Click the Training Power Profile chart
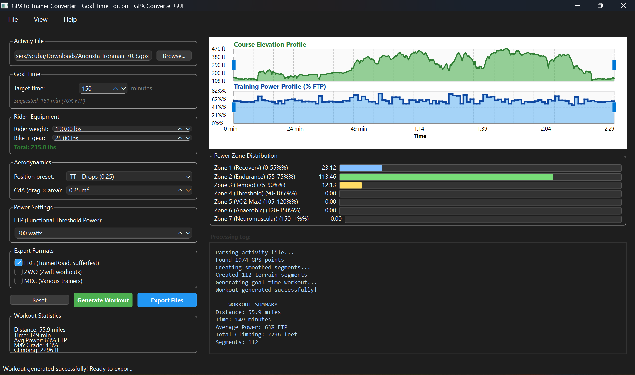Screen dimensions: 635x375 pos(424,107)
